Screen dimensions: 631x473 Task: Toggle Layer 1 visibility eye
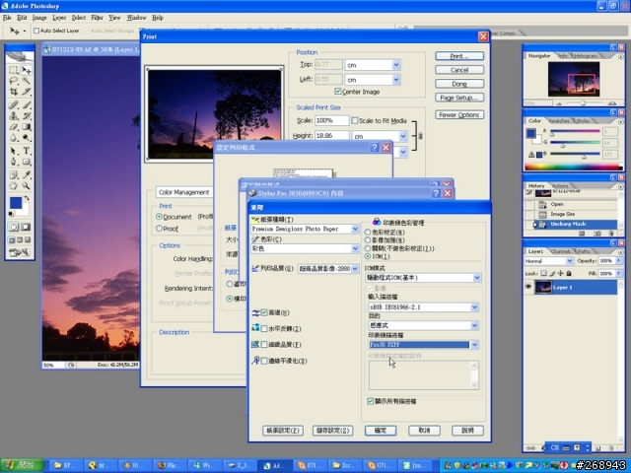pyautogui.click(x=528, y=287)
